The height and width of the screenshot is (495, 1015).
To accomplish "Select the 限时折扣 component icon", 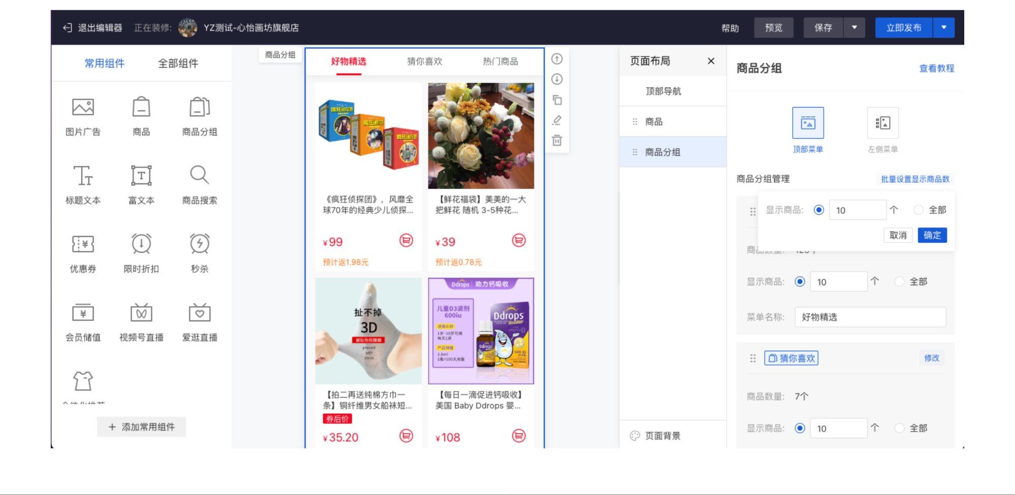I will click(141, 245).
